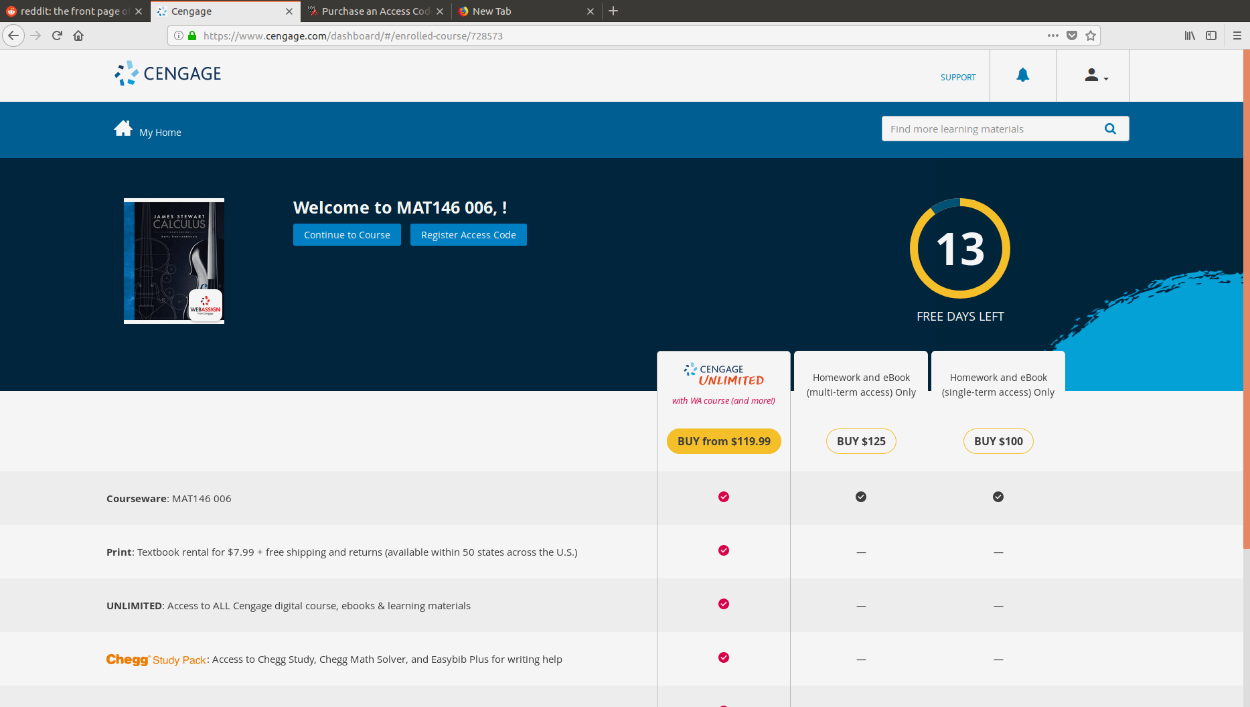
Task: Open the Firefox hamburger menu
Action: (x=1237, y=35)
